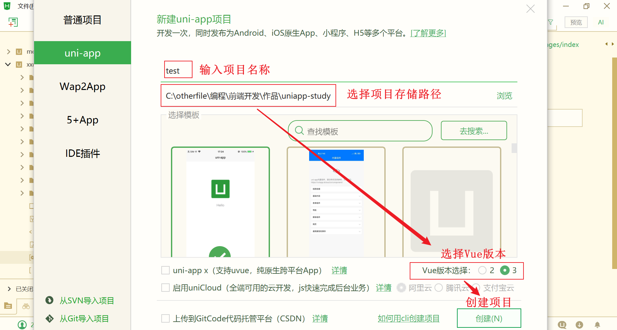Screen dimensions: 617x330
Task: Focus the 查找模板 template search box
Action: [360, 131]
